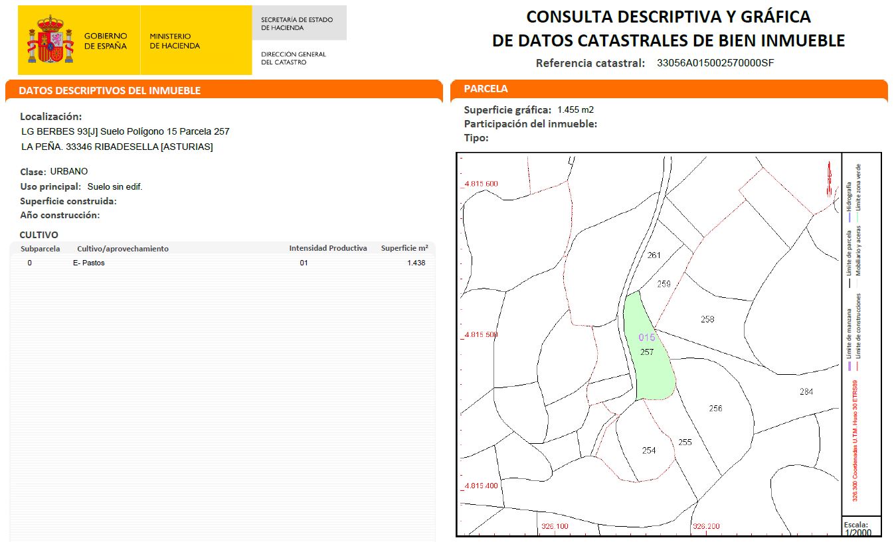
Task: Click the Escala 1/2000 box
Action: pyautogui.click(x=862, y=527)
